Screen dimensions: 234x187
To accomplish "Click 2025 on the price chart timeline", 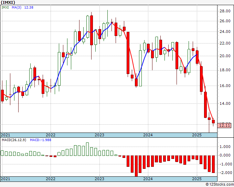I will pos(197,135).
